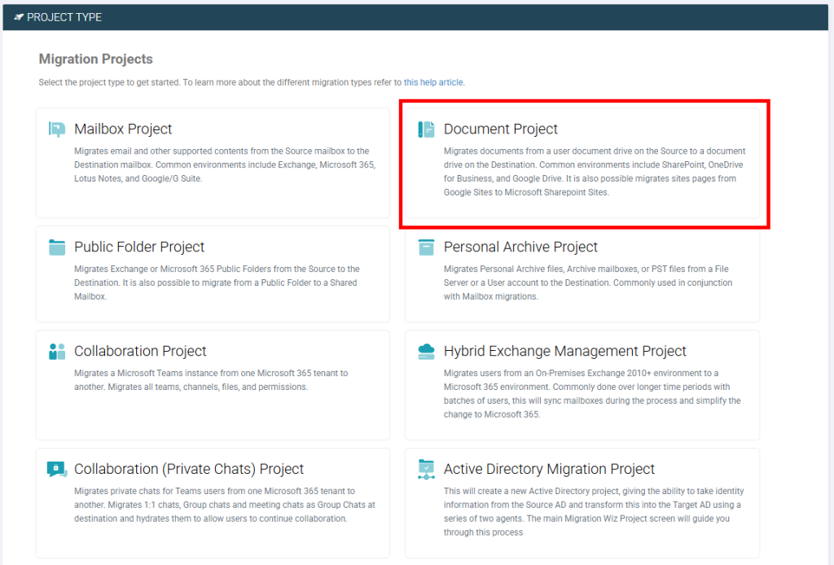This screenshot has width=834, height=565.
Task: Select the Collaboration Project title
Action: pyautogui.click(x=140, y=352)
